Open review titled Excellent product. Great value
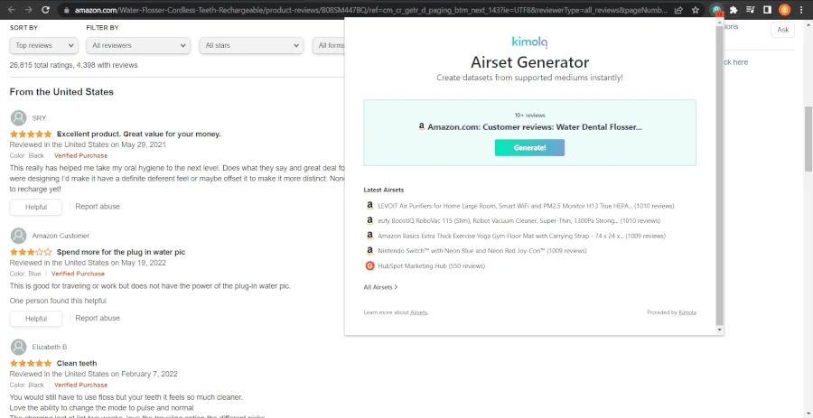 139,135
